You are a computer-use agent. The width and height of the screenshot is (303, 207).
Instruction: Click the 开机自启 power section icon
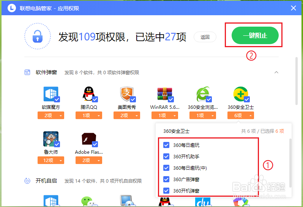point(27,181)
